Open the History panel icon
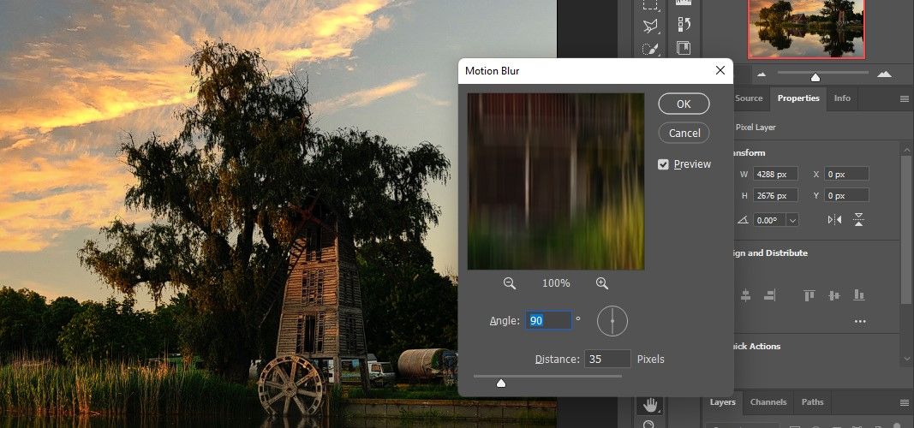Viewport: 914px width, 428px height. pos(684,25)
